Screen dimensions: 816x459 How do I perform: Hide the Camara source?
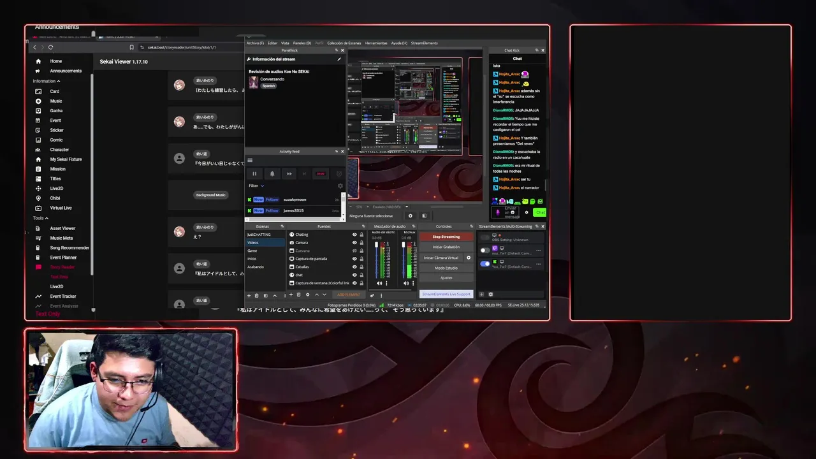tap(354, 242)
